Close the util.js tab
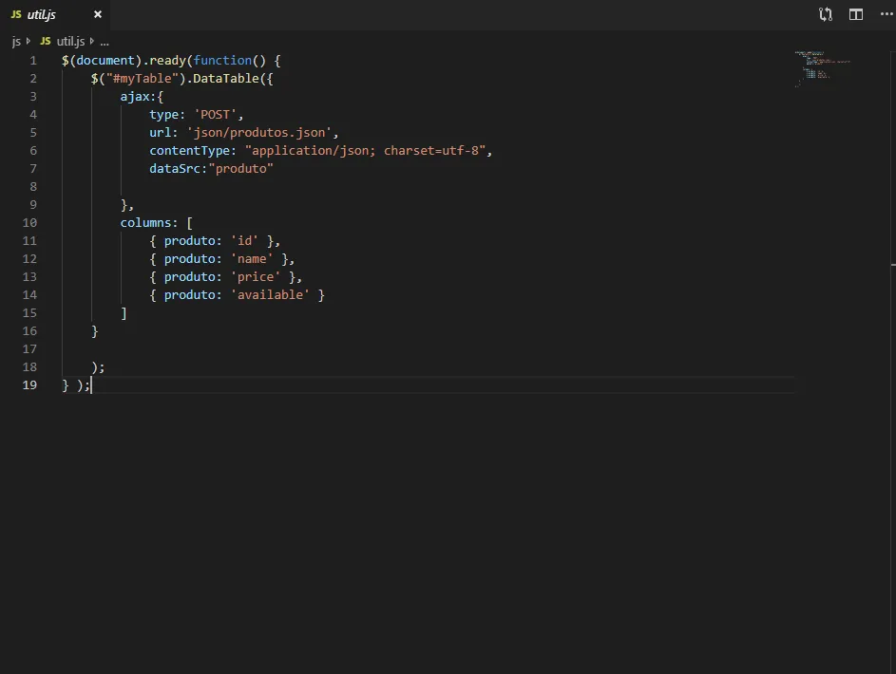The image size is (896, 674). 97,15
